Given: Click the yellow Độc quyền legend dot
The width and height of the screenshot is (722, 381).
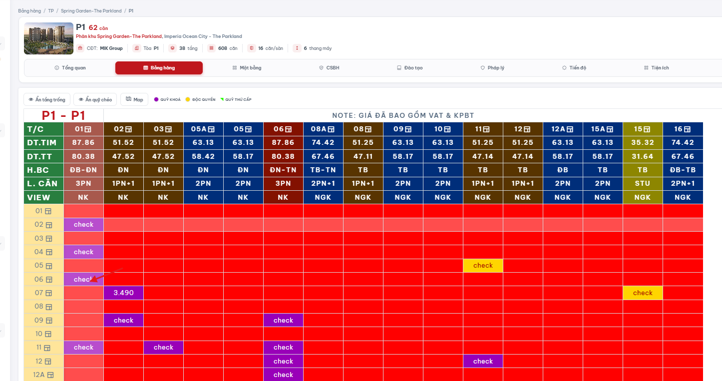Looking at the screenshot, I should (x=188, y=99).
